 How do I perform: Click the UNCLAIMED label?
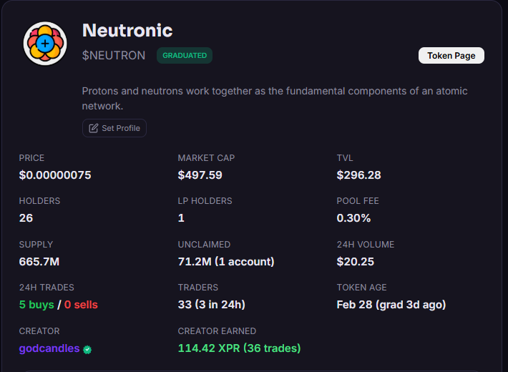pyautogui.click(x=204, y=245)
